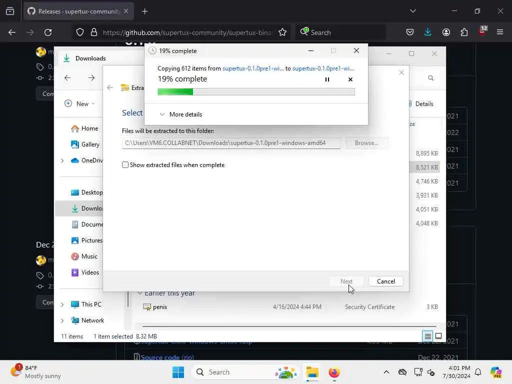This screenshot has height=384, width=512.
Task: Open the source supertux folder link
Action: click(253, 68)
